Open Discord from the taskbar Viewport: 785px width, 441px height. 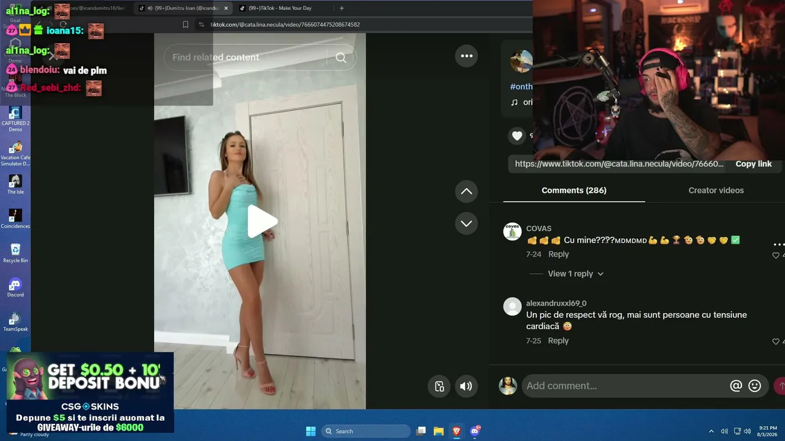475,431
